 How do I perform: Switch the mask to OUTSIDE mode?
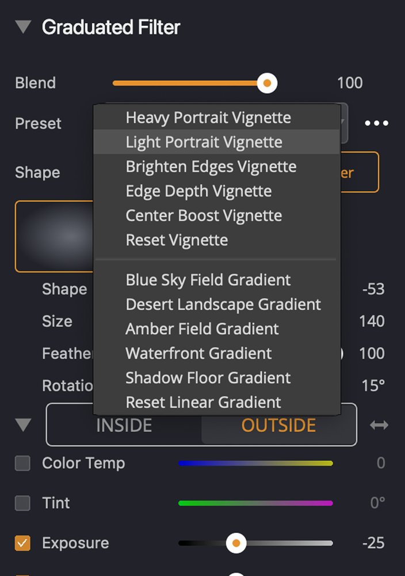278,425
